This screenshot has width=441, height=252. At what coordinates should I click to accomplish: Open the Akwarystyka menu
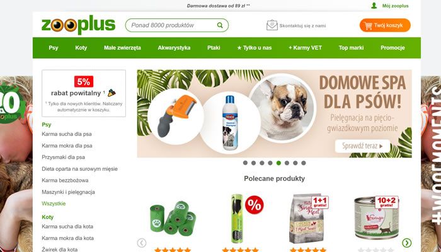pos(174,48)
